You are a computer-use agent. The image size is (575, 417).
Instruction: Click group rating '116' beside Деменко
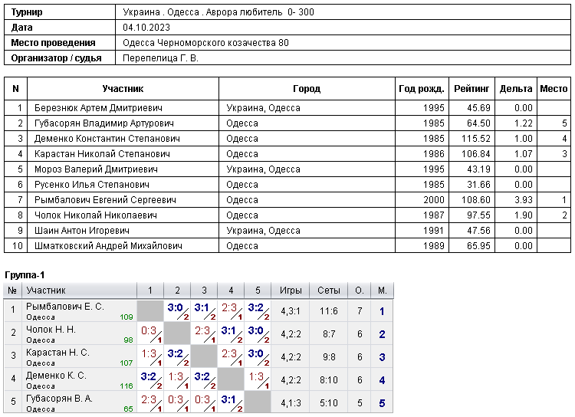pyautogui.click(x=127, y=386)
